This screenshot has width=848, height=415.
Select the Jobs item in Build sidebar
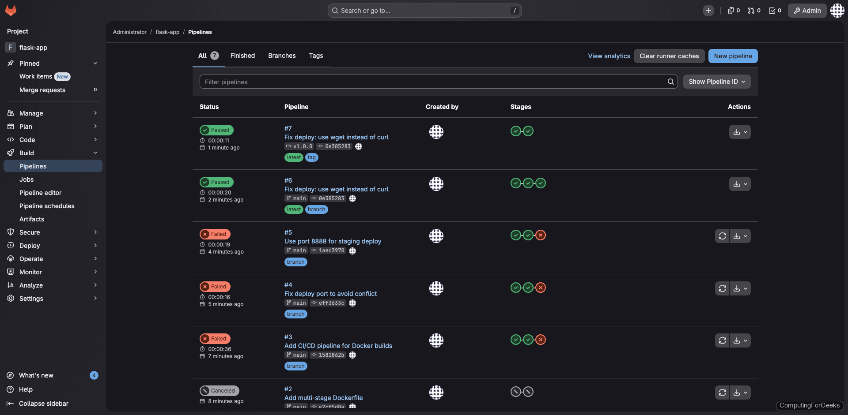[x=26, y=179]
